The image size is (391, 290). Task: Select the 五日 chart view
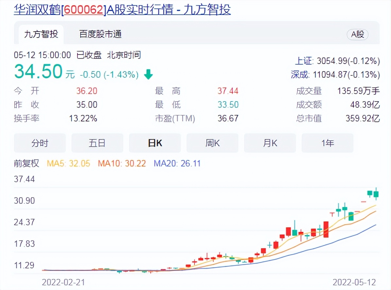coord(97,143)
